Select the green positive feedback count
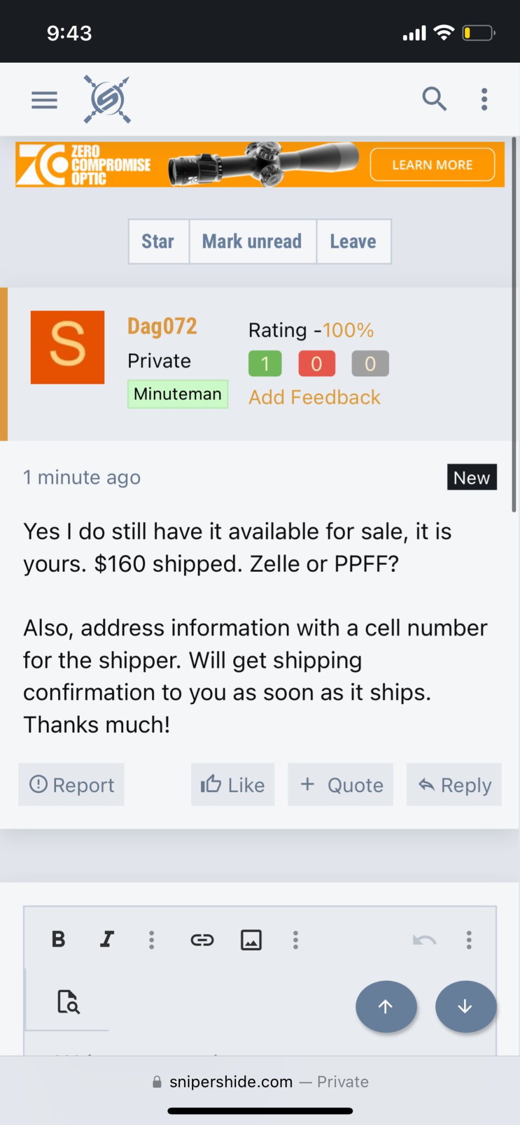 265,364
